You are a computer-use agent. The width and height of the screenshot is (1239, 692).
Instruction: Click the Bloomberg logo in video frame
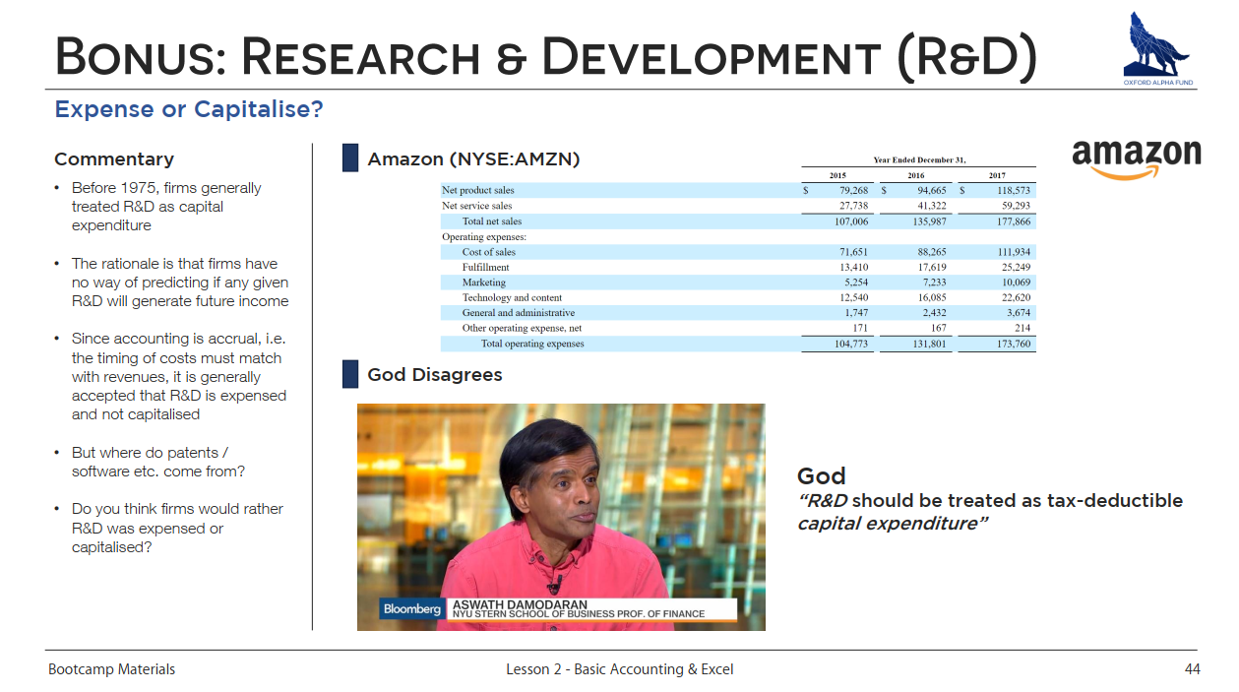click(x=411, y=609)
